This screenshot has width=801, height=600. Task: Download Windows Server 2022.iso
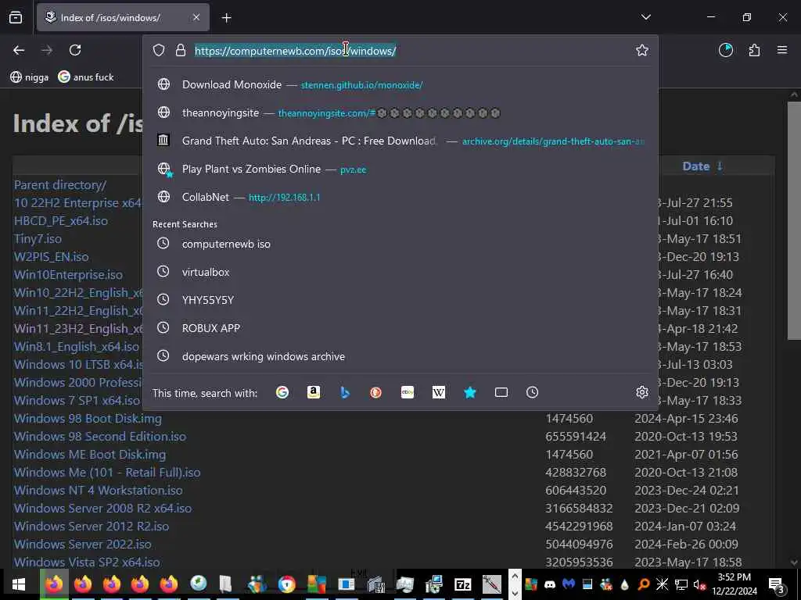point(83,544)
